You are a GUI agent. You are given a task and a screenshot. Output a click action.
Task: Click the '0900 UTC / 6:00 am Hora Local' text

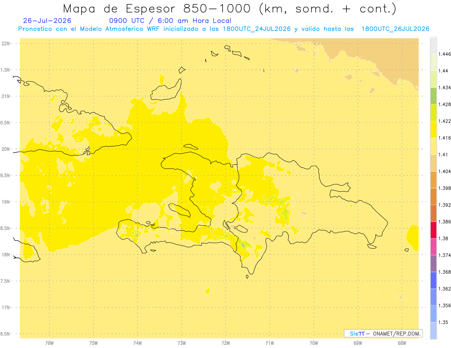[170, 21]
